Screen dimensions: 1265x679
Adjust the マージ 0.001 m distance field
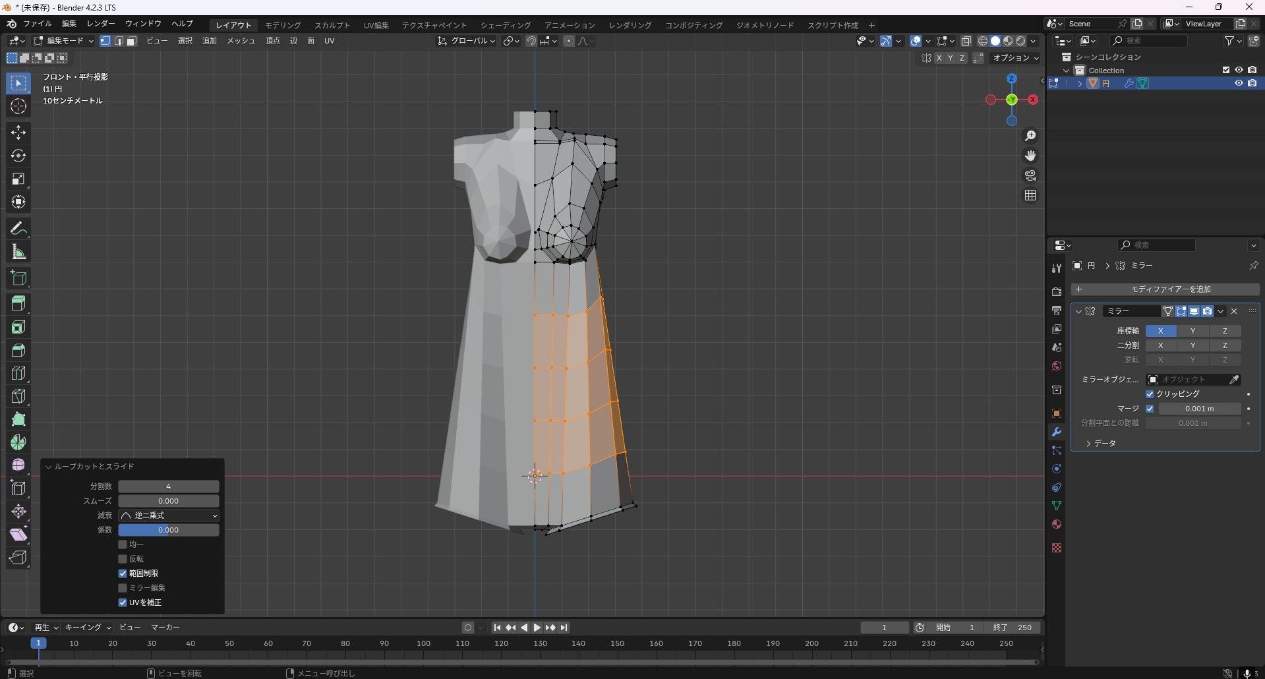click(x=1200, y=409)
